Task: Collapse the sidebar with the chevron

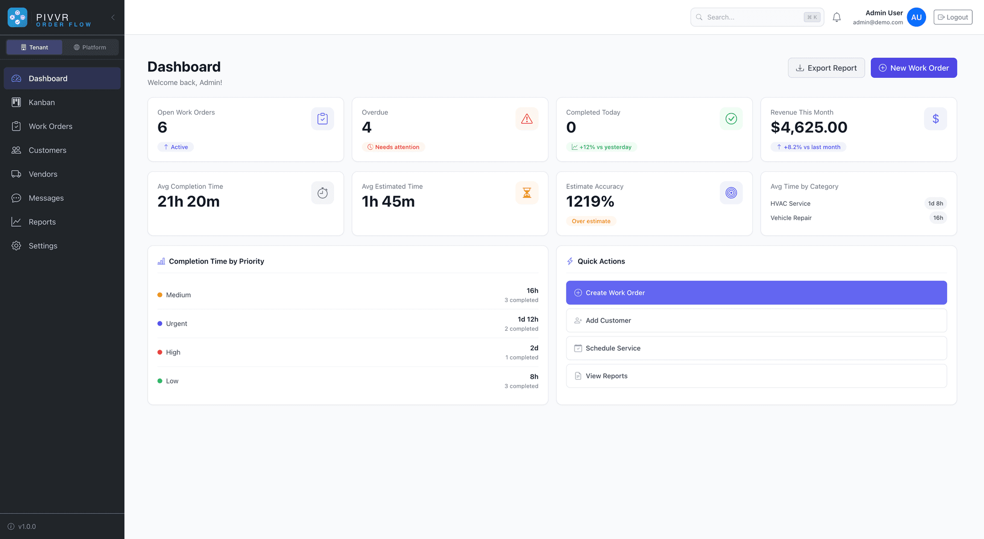Action: click(x=113, y=17)
